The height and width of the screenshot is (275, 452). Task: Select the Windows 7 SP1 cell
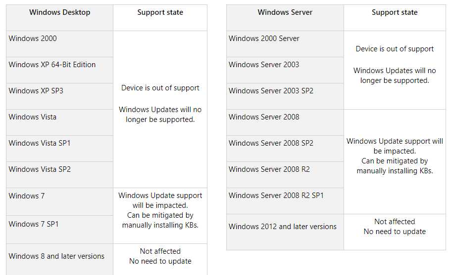pos(34,224)
